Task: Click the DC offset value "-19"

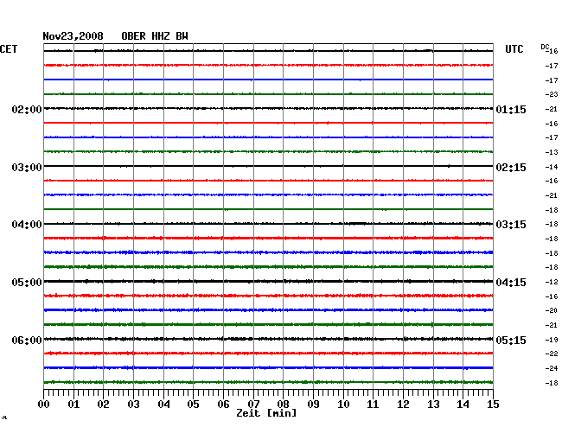Action: [552, 340]
